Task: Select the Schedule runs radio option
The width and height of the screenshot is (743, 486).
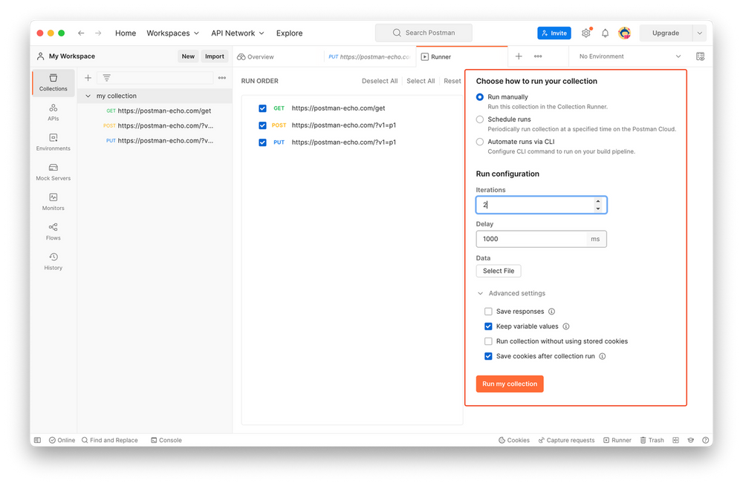Action: [x=480, y=119]
